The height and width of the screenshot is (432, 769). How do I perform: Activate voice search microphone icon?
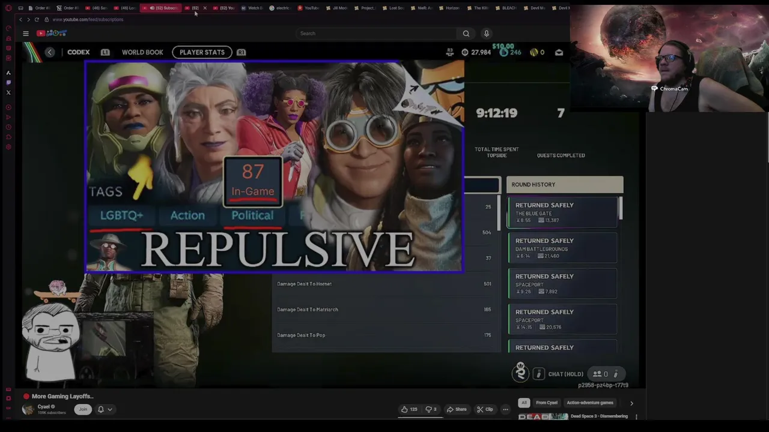[487, 34]
